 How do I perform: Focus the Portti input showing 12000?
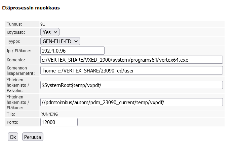tap(59, 122)
